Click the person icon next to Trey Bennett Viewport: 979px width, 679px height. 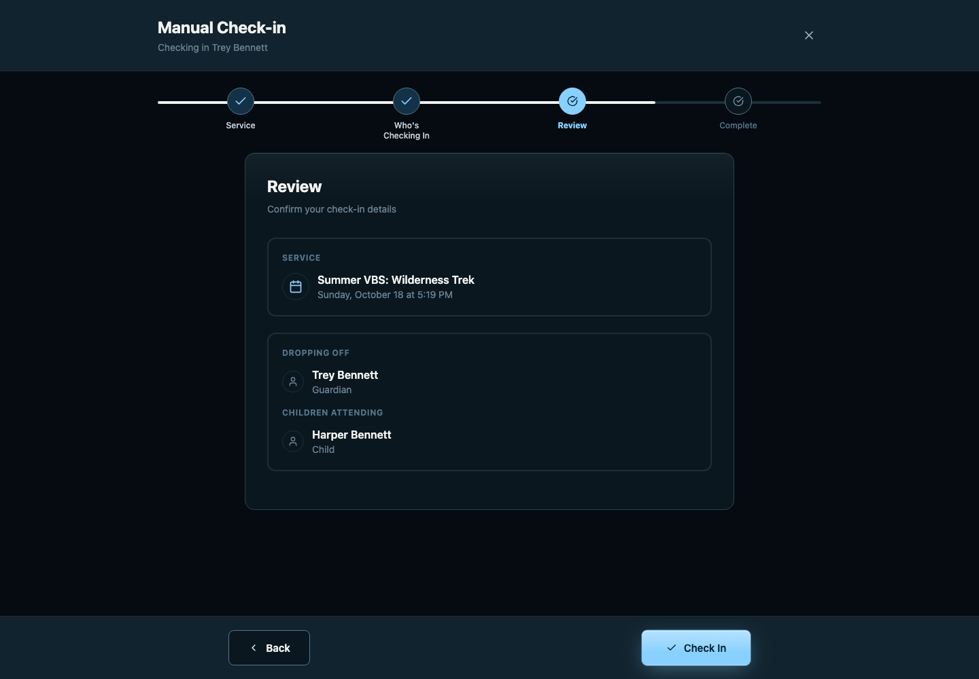click(293, 382)
